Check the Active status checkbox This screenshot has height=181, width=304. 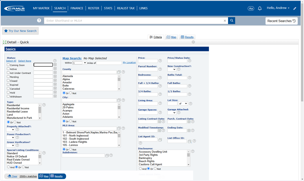coord(8,69)
